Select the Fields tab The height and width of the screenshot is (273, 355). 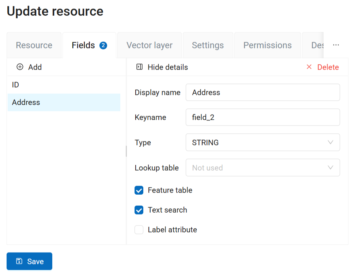89,45
